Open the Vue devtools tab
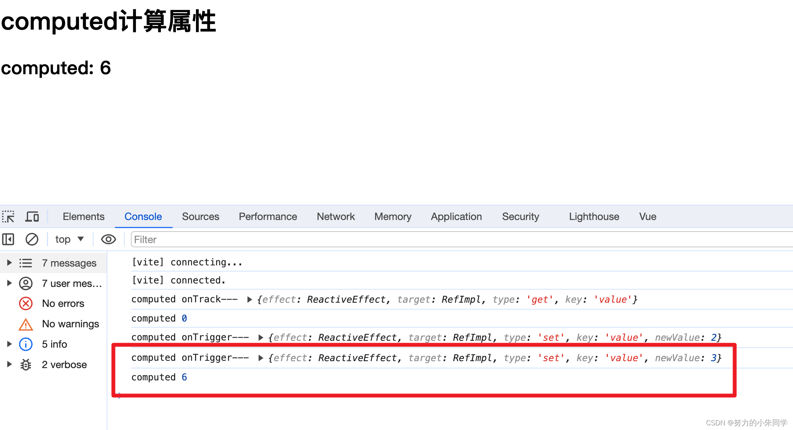 tap(647, 217)
